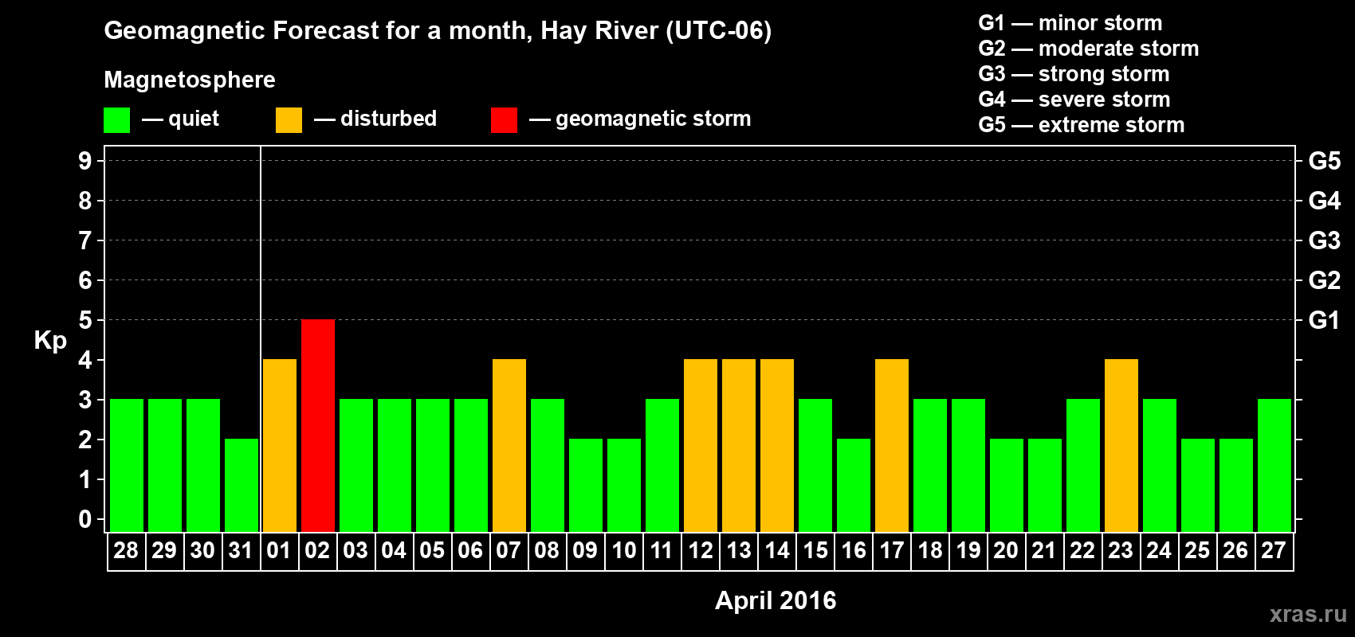Click the red geomagnetic storm legend swatch

(x=504, y=120)
